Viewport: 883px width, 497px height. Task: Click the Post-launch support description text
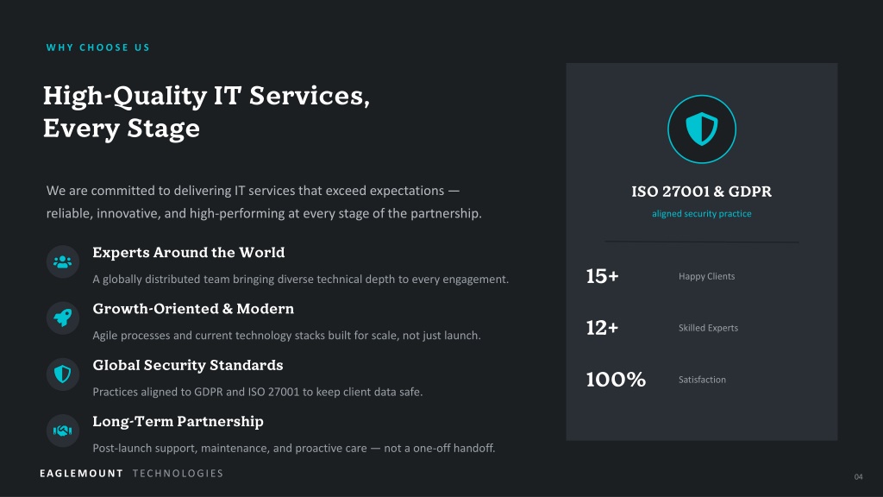[x=294, y=448]
